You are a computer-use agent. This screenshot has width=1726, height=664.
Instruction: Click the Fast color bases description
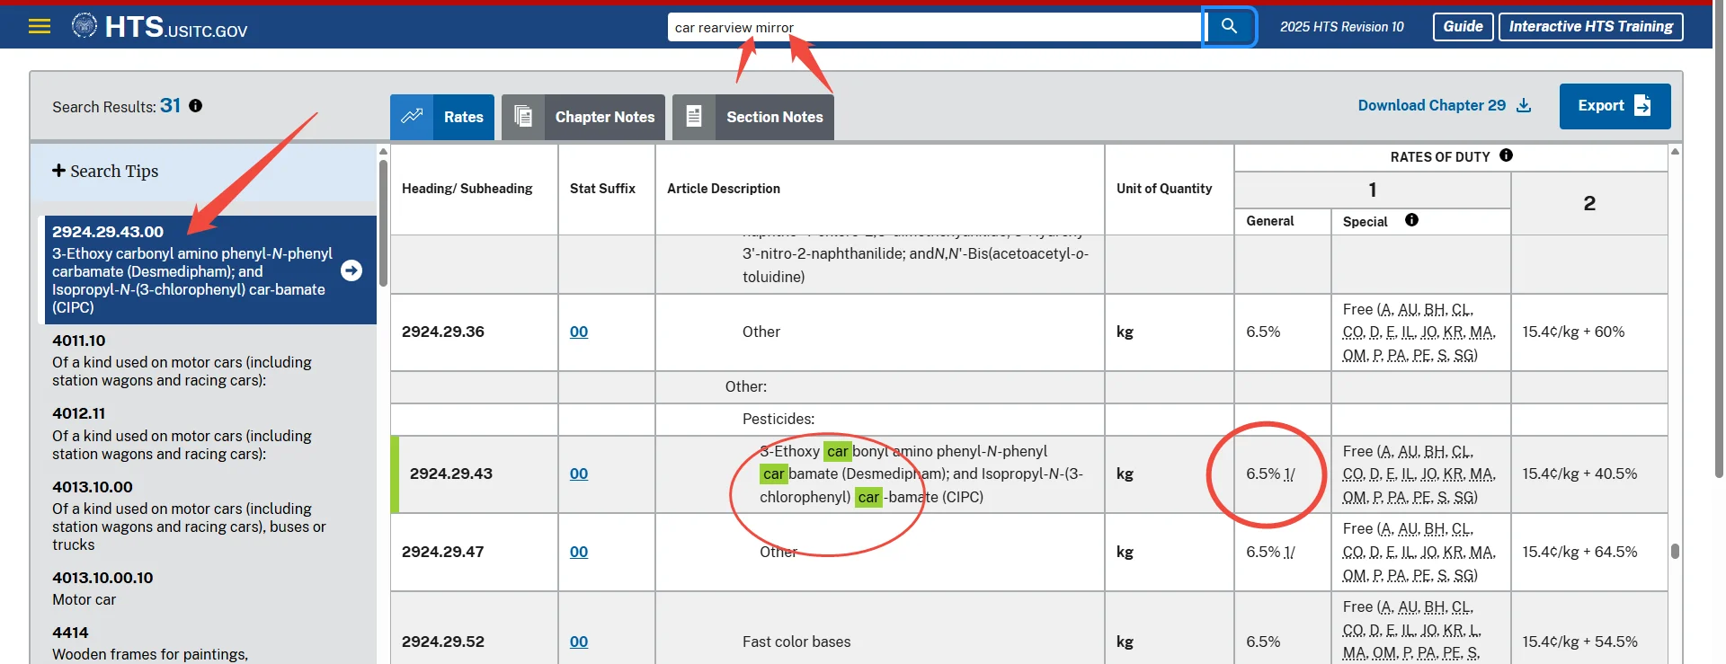796,642
